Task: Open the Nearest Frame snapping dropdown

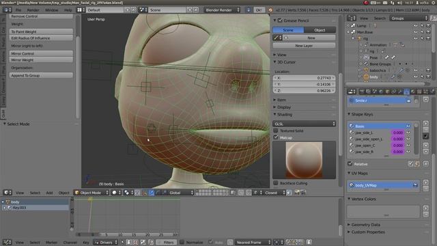Action: tap(253, 242)
